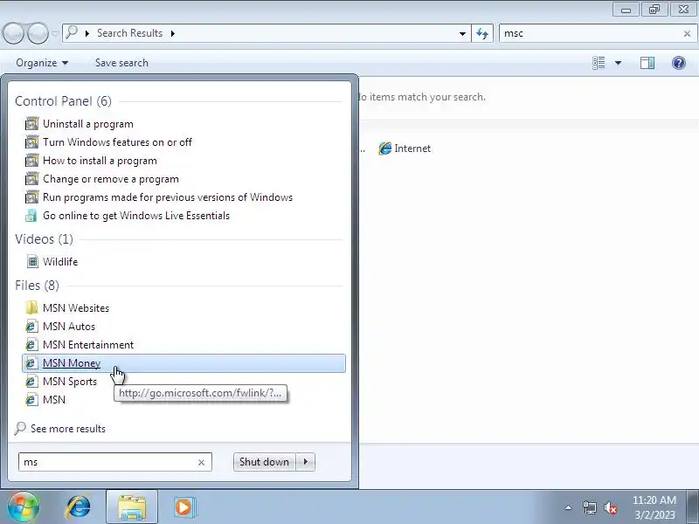Image resolution: width=699 pixels, height=524 pixels.
Task: Clear the 'msc' Explorer search box
Action: click(687, 33)
